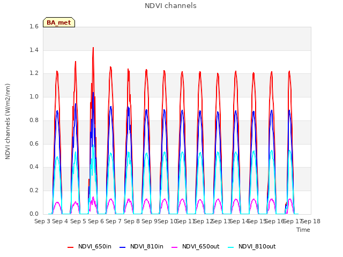
Task: Click the 0.4 y-axis tick label
Action: coord(34,167)
